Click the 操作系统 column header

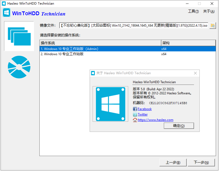click(101, 43)
